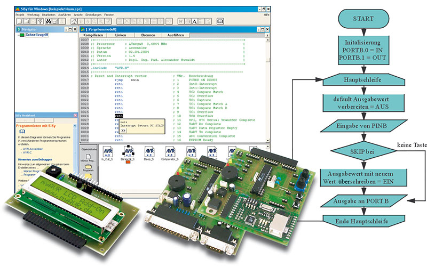Click the 'ADC Conversion Complete' comment text

click(x=212, y=136)
